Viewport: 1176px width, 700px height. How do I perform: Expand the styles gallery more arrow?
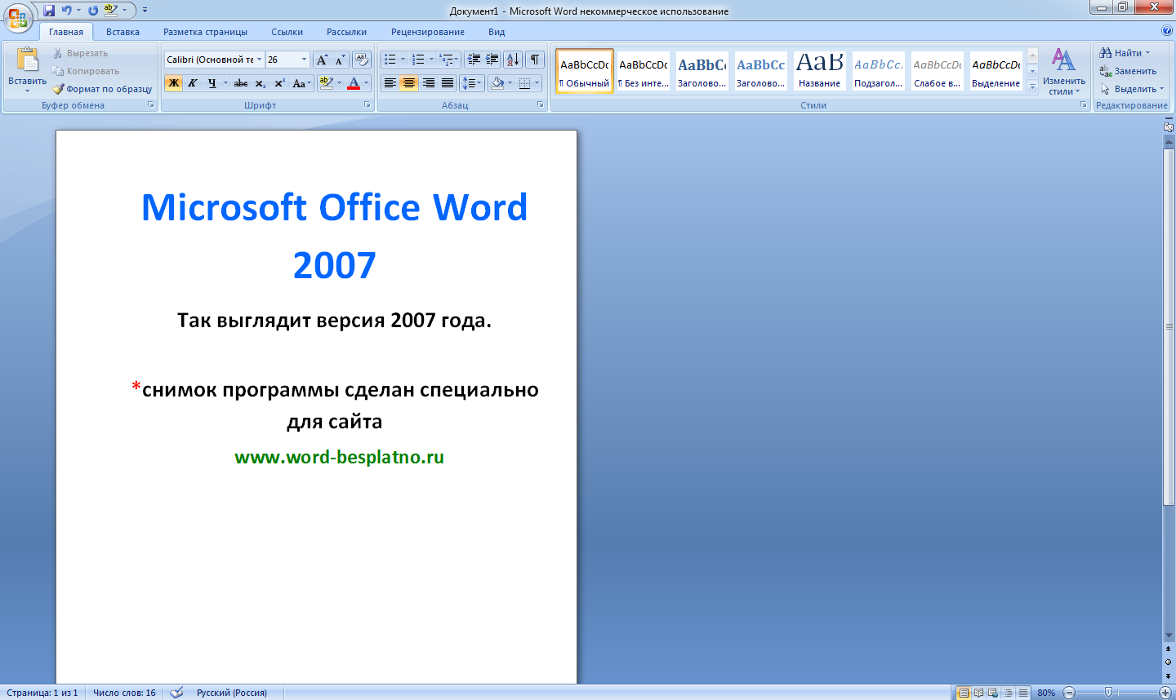click(x=1032, y=86)
